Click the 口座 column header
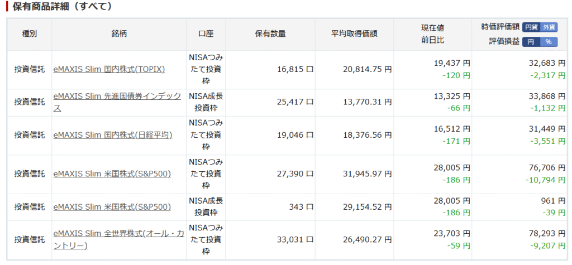The height and width of the screenshot is (265, 572). pyautogui.click(x=206, y=34)
